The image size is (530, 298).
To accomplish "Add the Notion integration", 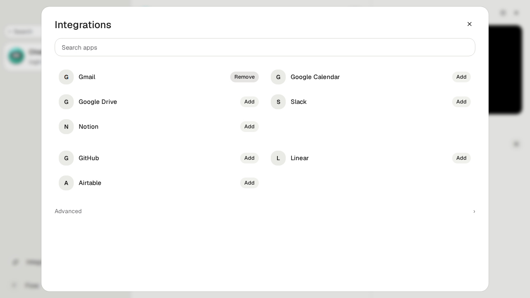I will pos(249,127).
